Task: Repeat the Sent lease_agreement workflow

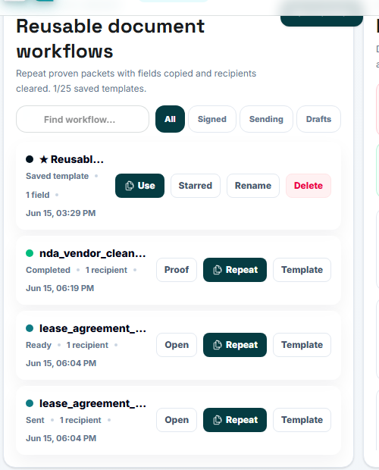Action: point(235,420)
